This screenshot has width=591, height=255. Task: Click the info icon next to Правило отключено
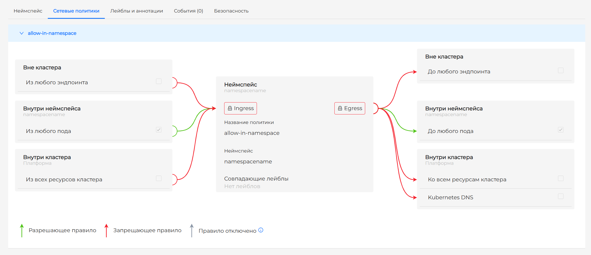(x=261, y=230)
